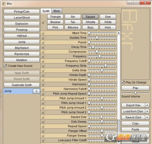Toggle lock icon for Frequency Slide

pyautogui.click(x=43, y=66)
